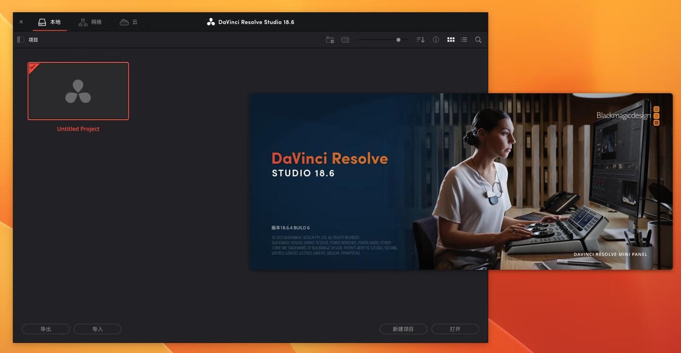Click the DaVinci Resolve title logo
Screen dimensions: 681x353
(211, 22)
